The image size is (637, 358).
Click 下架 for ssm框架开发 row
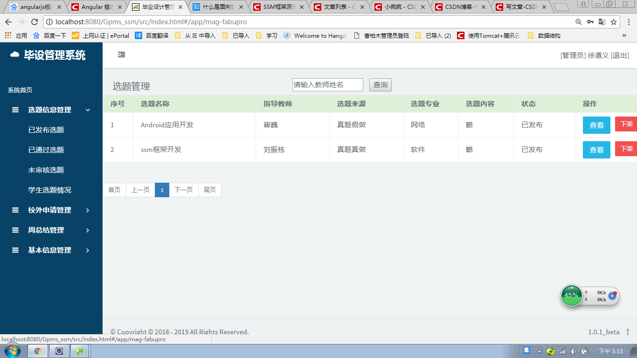(626, 149)
